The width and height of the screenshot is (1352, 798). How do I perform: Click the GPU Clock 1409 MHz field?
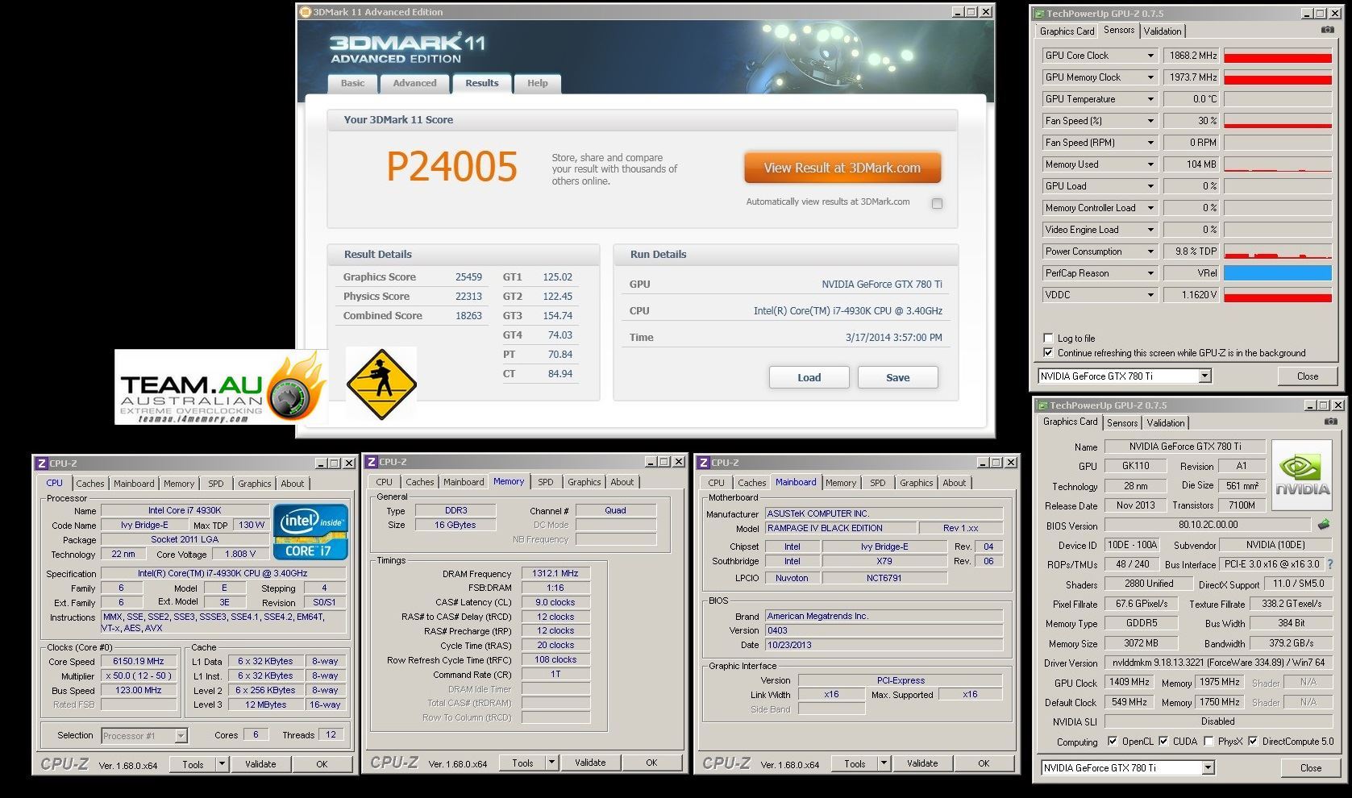coord(1129,682)
